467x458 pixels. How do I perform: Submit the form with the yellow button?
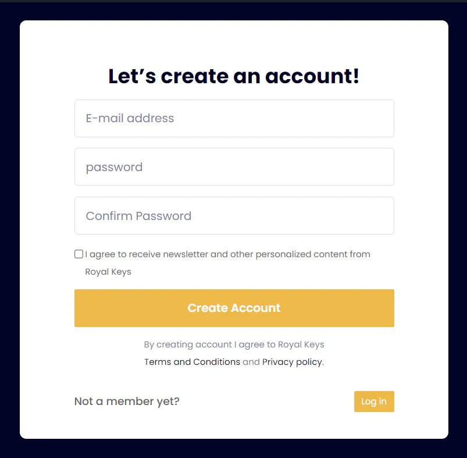(234, 308)
